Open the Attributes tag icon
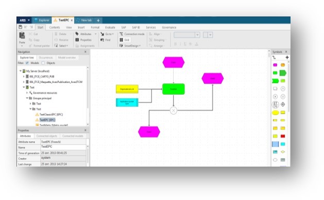Viewport: 324px width, 200px height. tap(77, 34)
